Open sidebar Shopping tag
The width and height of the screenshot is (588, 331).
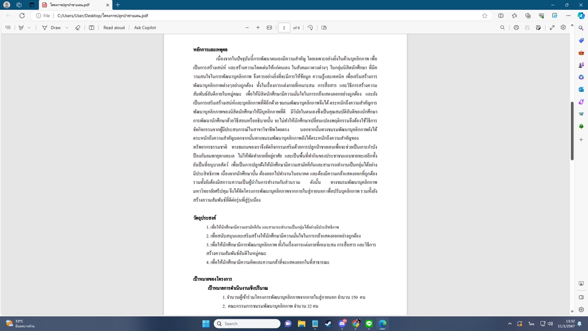(x=581, y=40)
